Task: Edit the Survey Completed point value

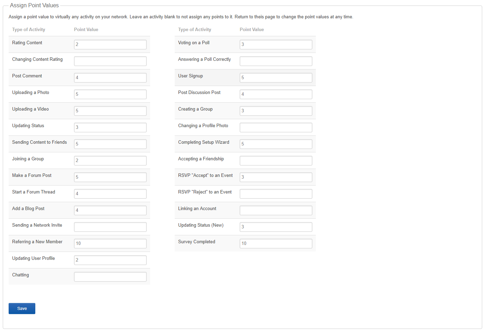Action: click(276, 244)
